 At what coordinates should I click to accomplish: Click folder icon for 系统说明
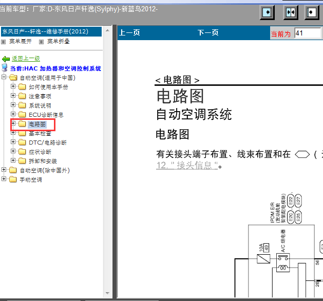click(x=22, y=105)
